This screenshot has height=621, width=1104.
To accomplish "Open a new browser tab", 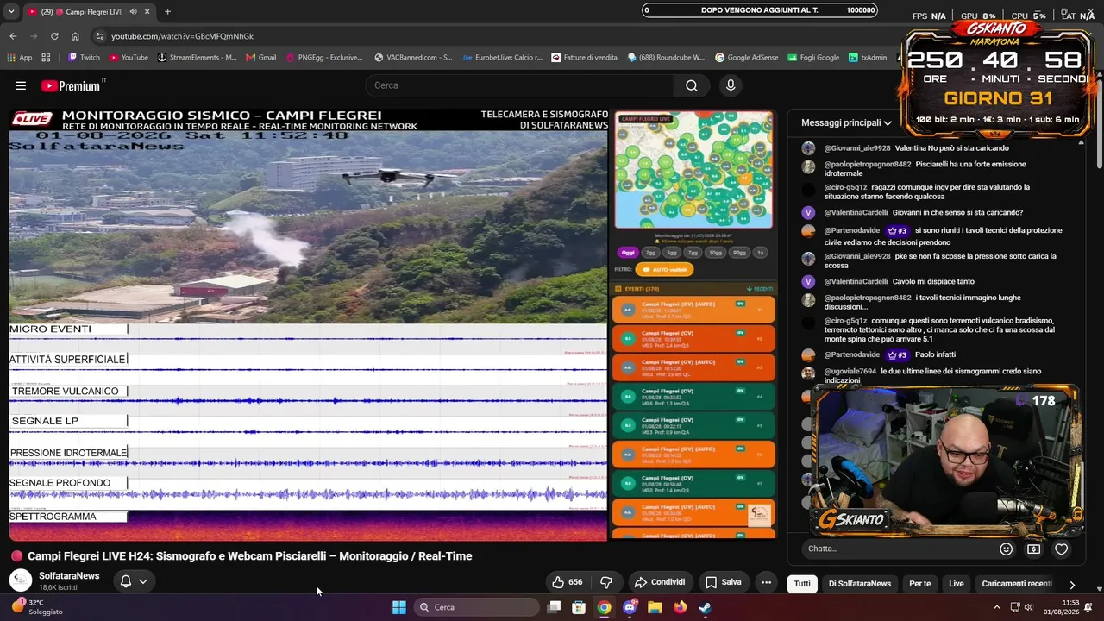I will (x=167, y=12).
